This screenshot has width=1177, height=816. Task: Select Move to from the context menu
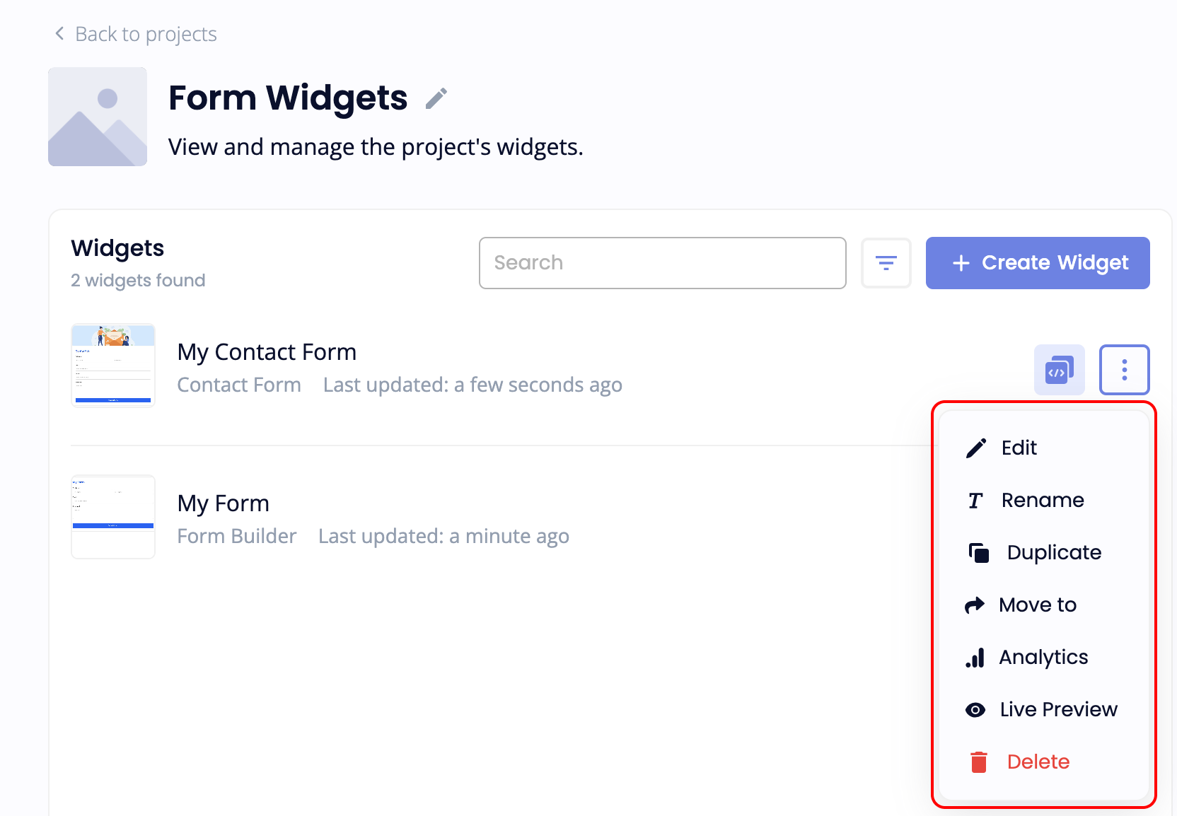point(1037,605)
